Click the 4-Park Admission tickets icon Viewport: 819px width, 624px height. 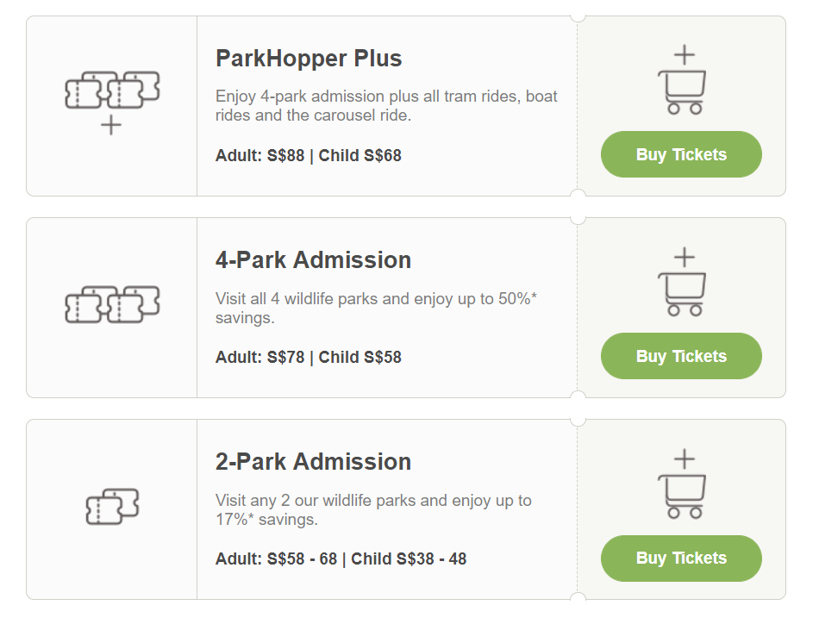112,304
